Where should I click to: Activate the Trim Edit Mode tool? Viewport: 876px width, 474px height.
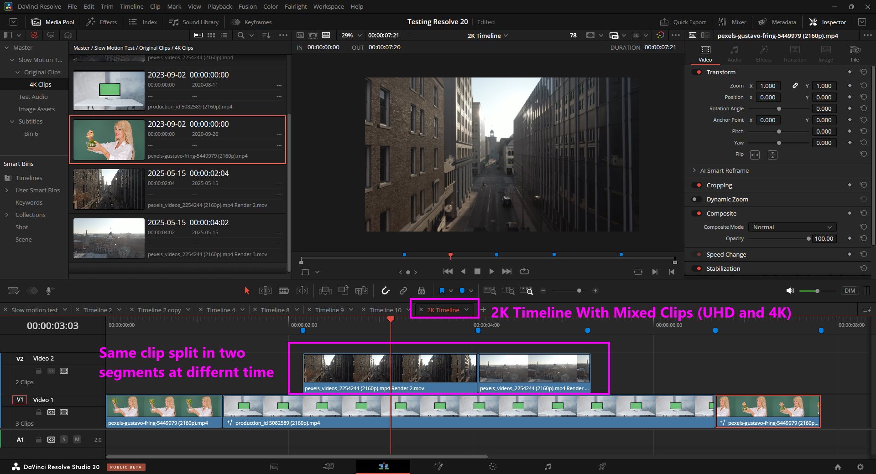click(265, 291)
